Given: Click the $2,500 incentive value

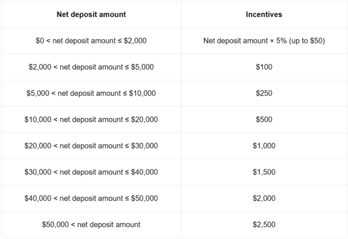Looking at the screenshot, I should click(x=264, y=225).
